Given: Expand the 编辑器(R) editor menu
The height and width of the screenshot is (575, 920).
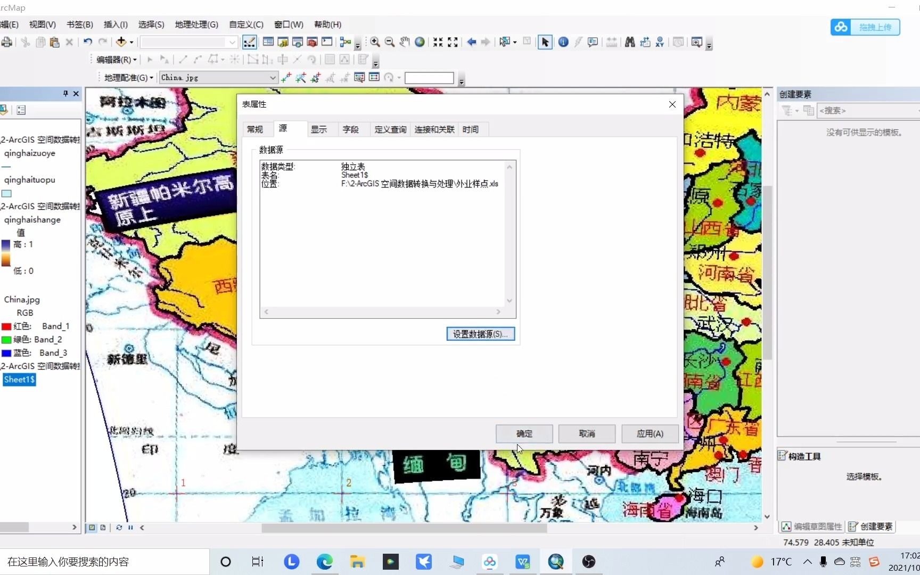Looking at the screenshot, I should point(114,60).
